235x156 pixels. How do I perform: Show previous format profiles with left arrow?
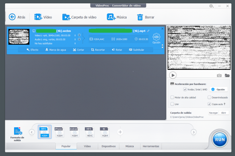click(x=32, y=132)
